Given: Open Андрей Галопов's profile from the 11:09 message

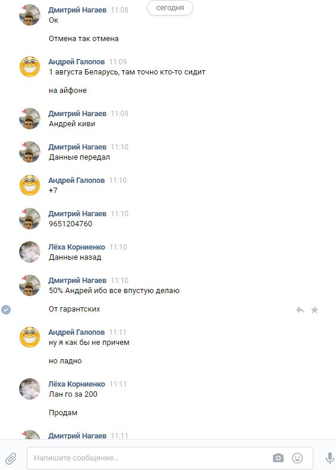Looking at the screenshot, I should (x=76, y=62).
